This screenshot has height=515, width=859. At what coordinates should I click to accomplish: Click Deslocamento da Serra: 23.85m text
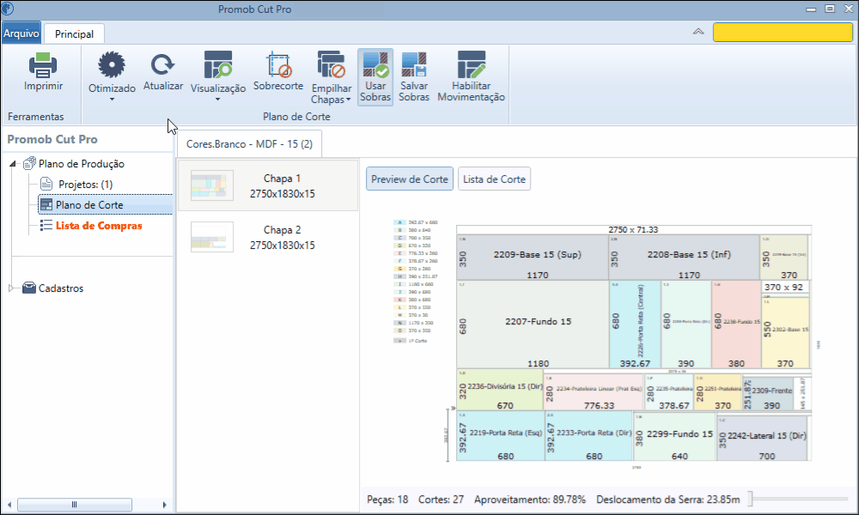(667, 500)
